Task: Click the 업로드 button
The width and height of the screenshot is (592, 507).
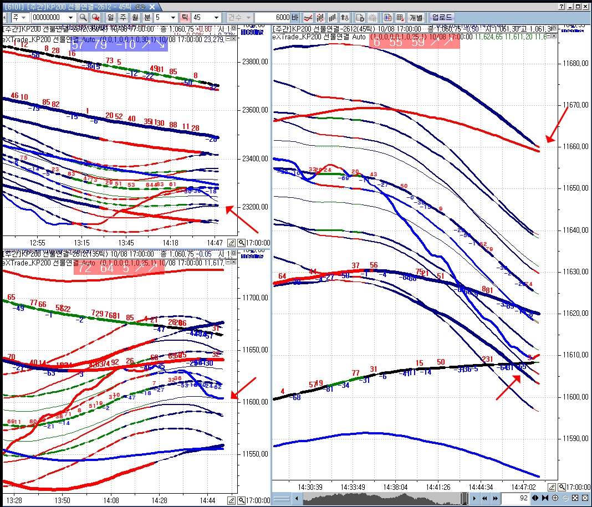Action: pos(442,17)
